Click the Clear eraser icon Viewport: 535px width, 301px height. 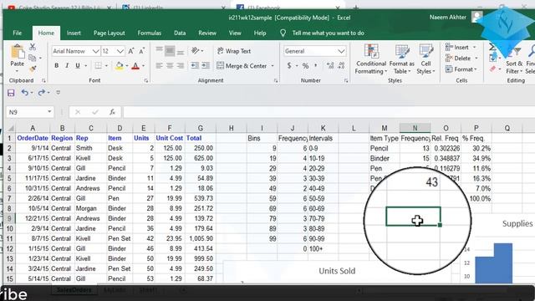coord(492,69)
